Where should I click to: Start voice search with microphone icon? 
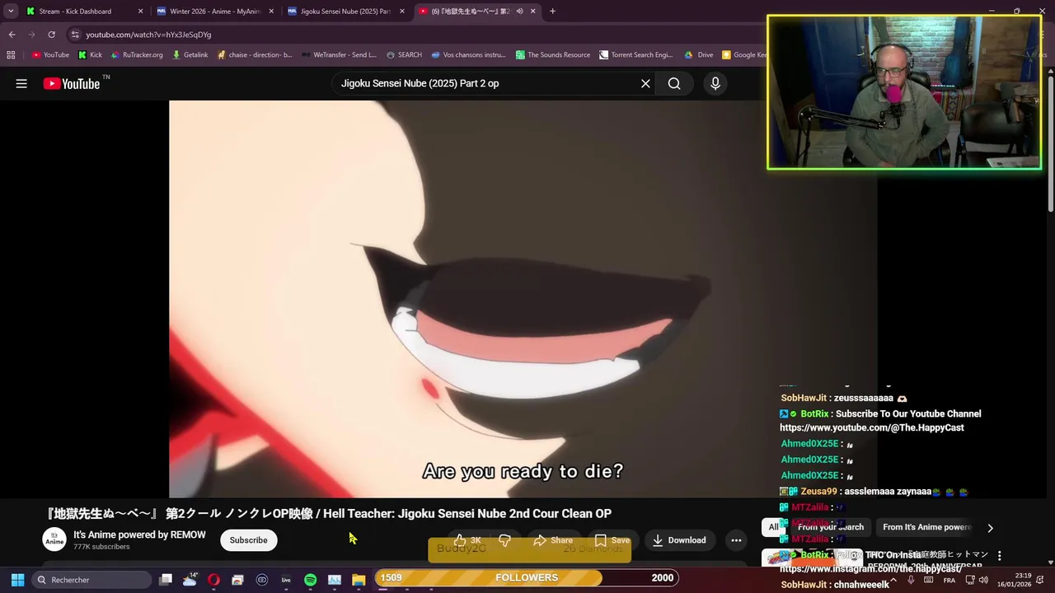[715, 83]
